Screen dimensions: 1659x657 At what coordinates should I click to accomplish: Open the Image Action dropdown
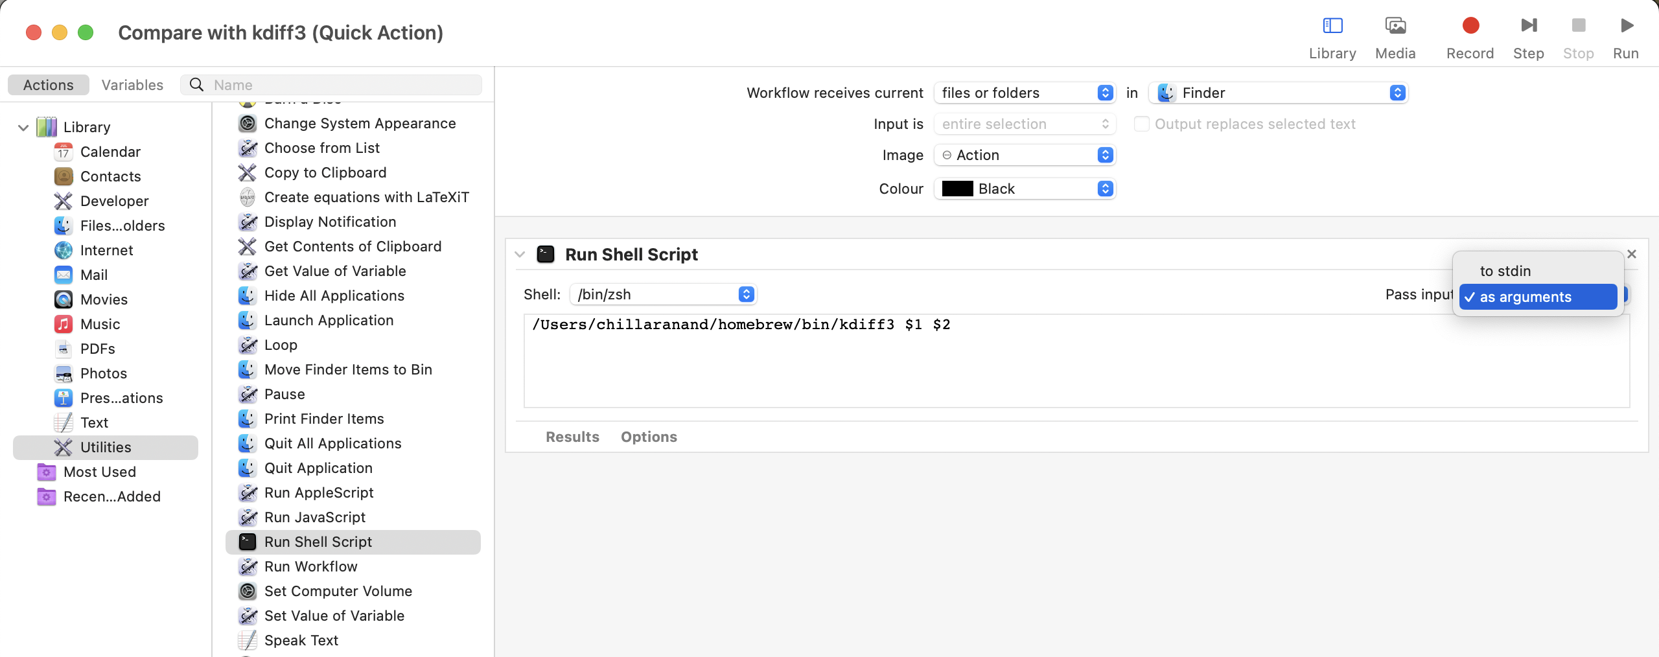(1025, 155)
